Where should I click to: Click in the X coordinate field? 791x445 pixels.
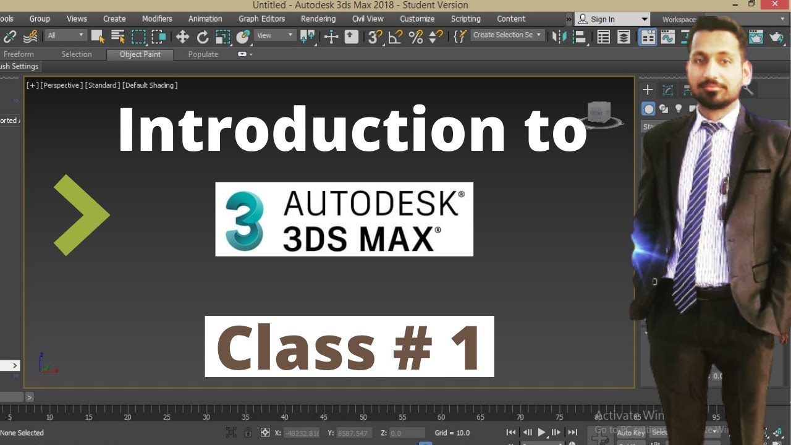(x=302, y=433)
